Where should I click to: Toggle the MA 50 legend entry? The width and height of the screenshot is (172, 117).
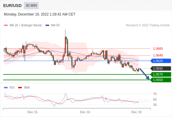[x=52, y=25]
